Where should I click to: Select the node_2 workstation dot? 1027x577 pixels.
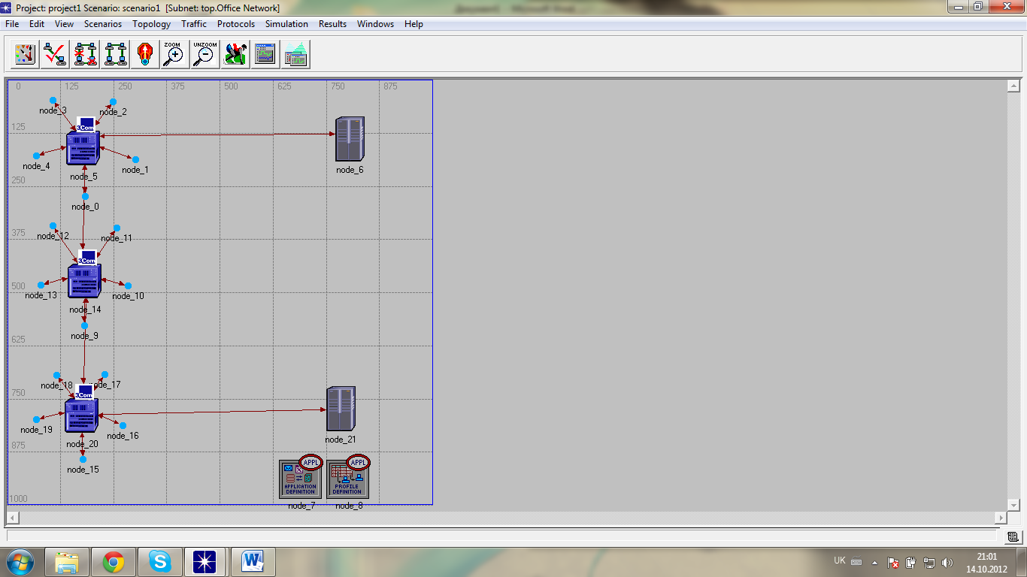(x=113, y=101)
